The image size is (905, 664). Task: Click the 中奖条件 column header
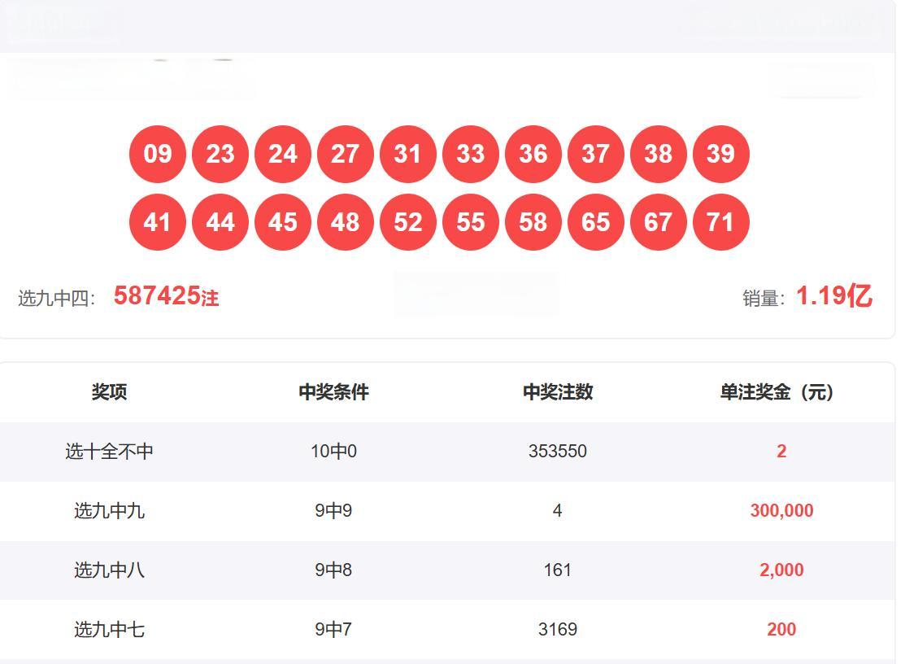coord(333,392)
